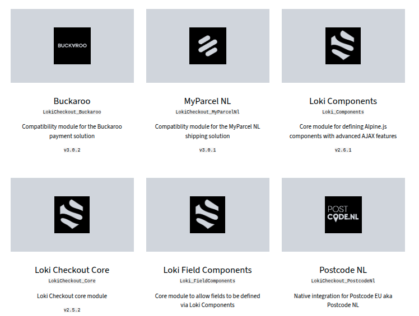Click the Loki Components logo icon
419x316 pixels.
(x=343, y=46)
